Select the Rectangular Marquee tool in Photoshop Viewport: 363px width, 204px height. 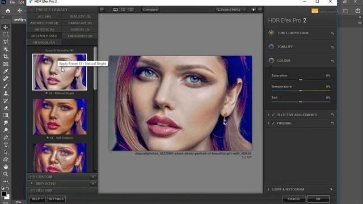pyautogui.click(x=6, y=35)
